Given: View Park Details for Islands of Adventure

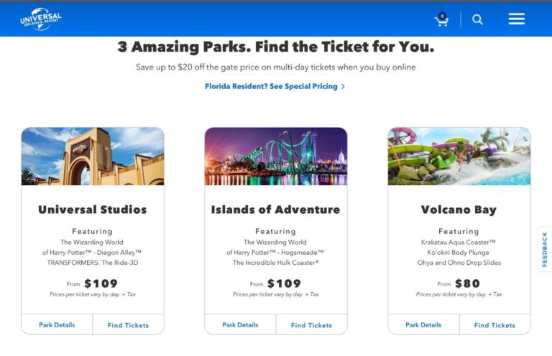Looking at the screenshot, I should (240, 325).
